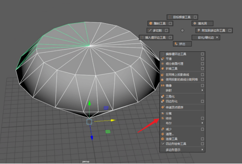Click the 软化/硬化边 button

click(206, 37)
